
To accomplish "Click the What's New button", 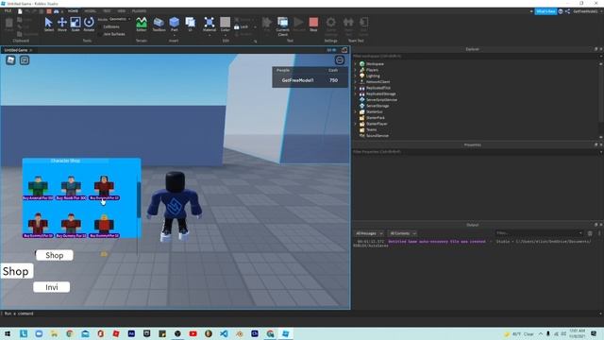I will click(545, 11).
